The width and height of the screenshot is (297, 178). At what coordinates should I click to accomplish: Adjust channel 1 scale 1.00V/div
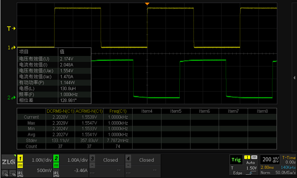point(42,160)
